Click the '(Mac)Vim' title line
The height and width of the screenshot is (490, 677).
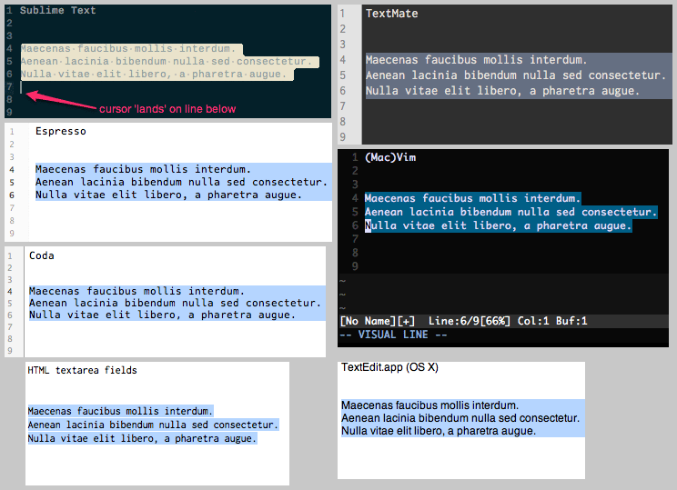click(x=390, y=157)
